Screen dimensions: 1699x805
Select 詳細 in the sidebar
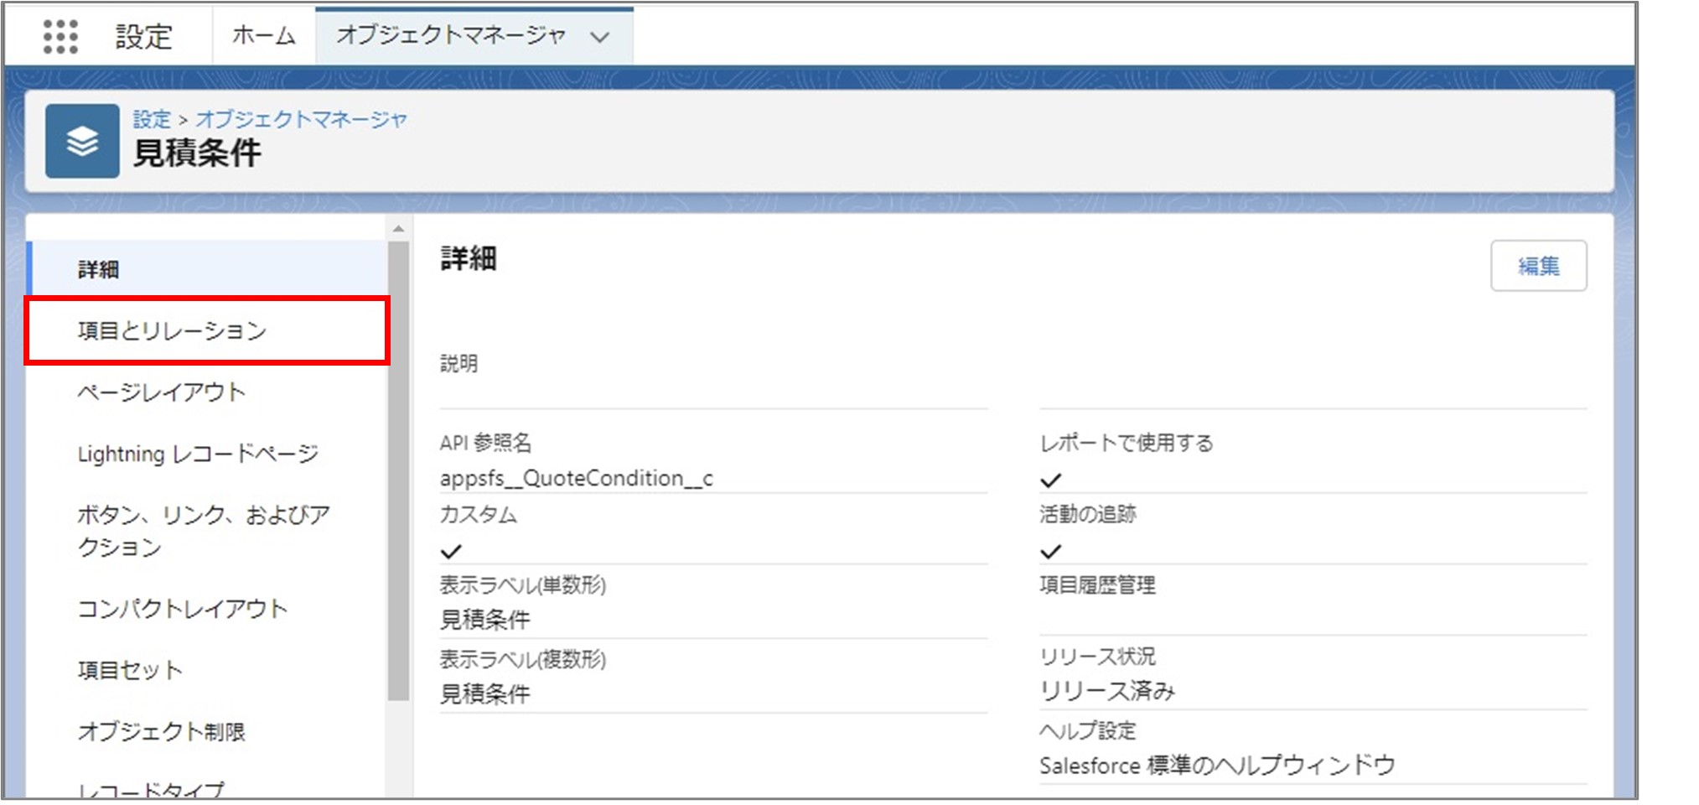207,269
